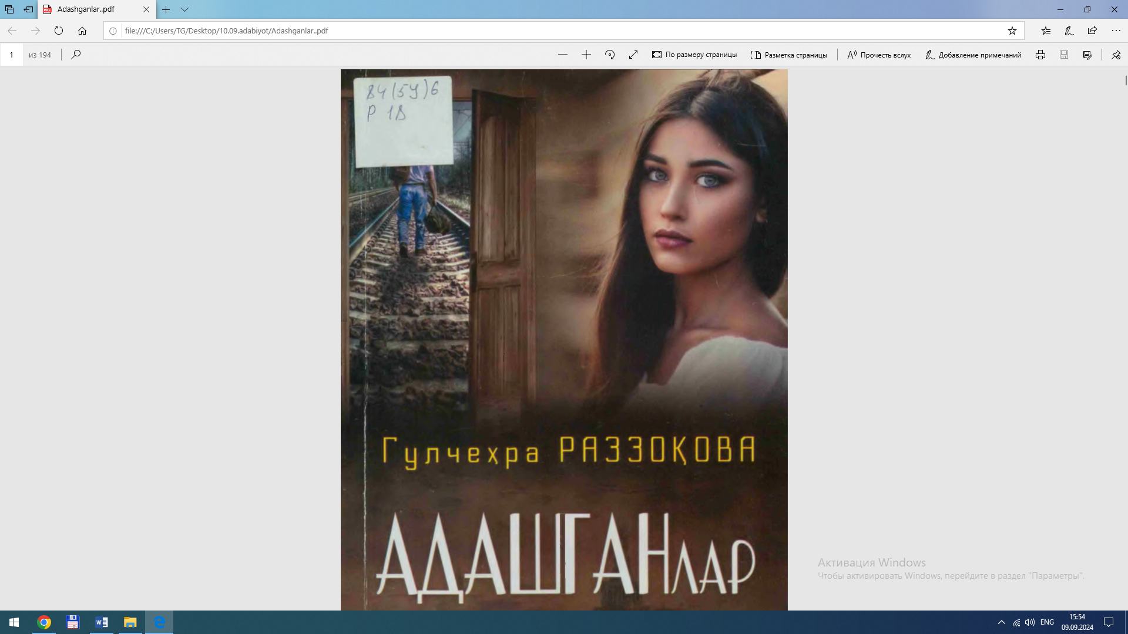Open the floppy-disk app on taskbar
Image resolution: width=1128 pixels, height=634 pixels.
73,622
